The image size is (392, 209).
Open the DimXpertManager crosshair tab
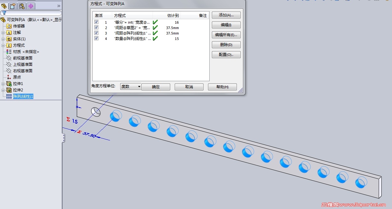[x=31, y=6]
